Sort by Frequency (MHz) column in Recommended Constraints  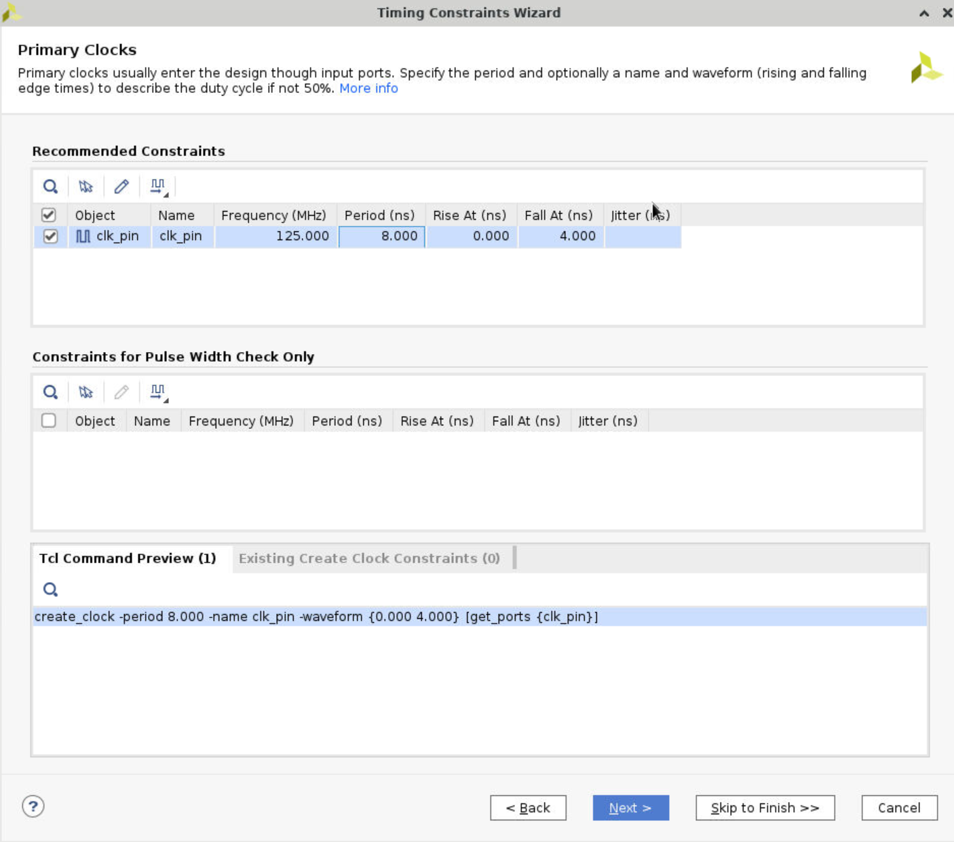coord(275,215)
